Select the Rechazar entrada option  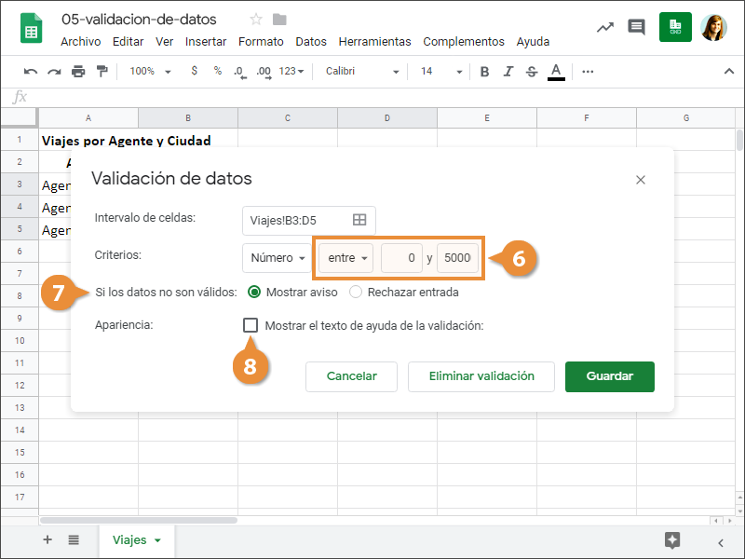356,292
